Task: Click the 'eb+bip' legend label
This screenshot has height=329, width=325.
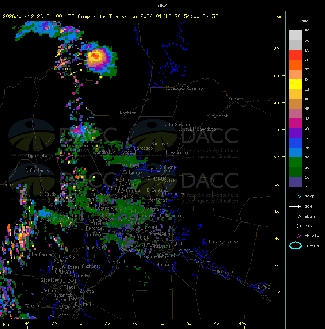Action: [312, 236]
